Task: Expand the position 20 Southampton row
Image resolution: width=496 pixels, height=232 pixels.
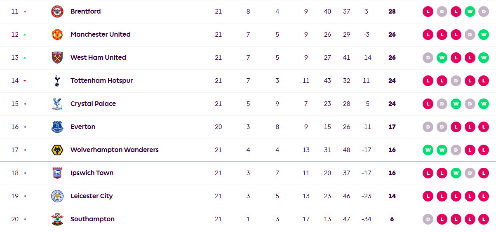Action: coord(248,219)
